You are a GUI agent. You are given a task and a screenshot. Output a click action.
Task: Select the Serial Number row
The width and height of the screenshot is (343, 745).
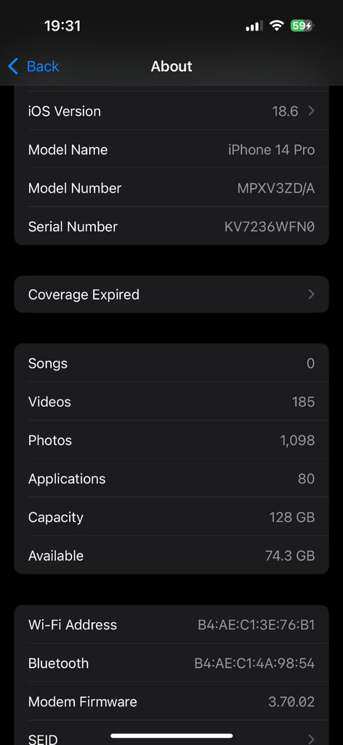tap(171, 226)
